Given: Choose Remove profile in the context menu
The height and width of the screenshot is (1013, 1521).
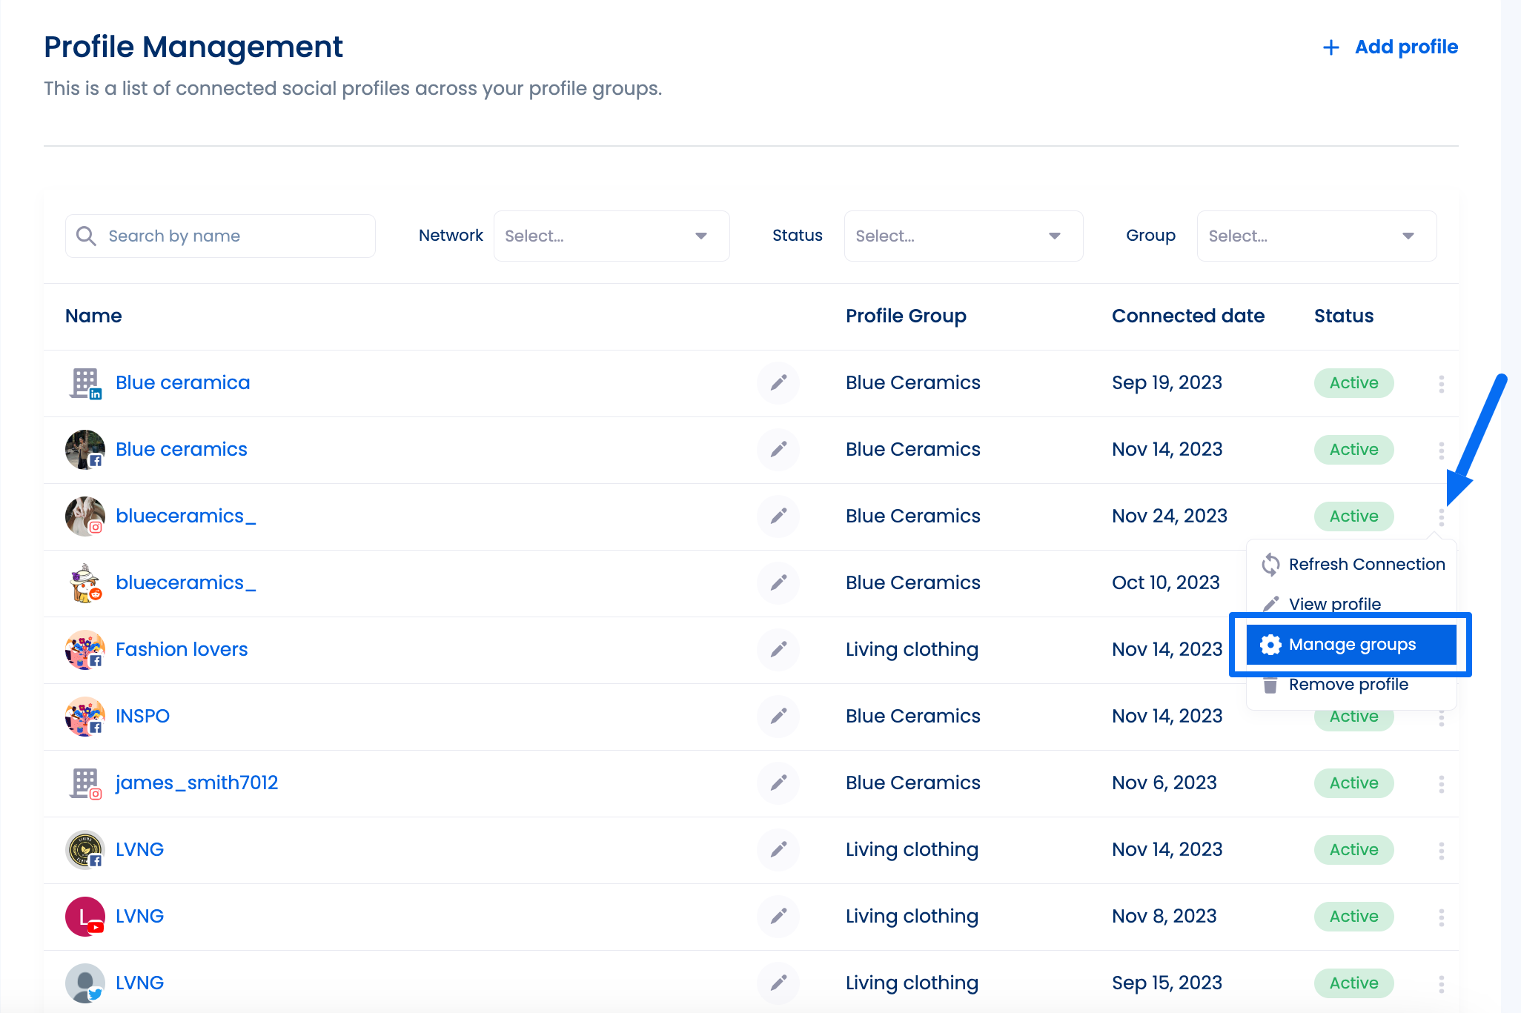Looking at the screenshot, I should coord(1352,684).
